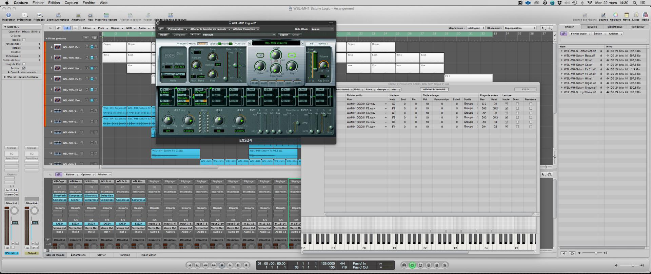Open the Édition dropdown in arrange area
The width and height of the screenshot is (651, 274).
88,28
